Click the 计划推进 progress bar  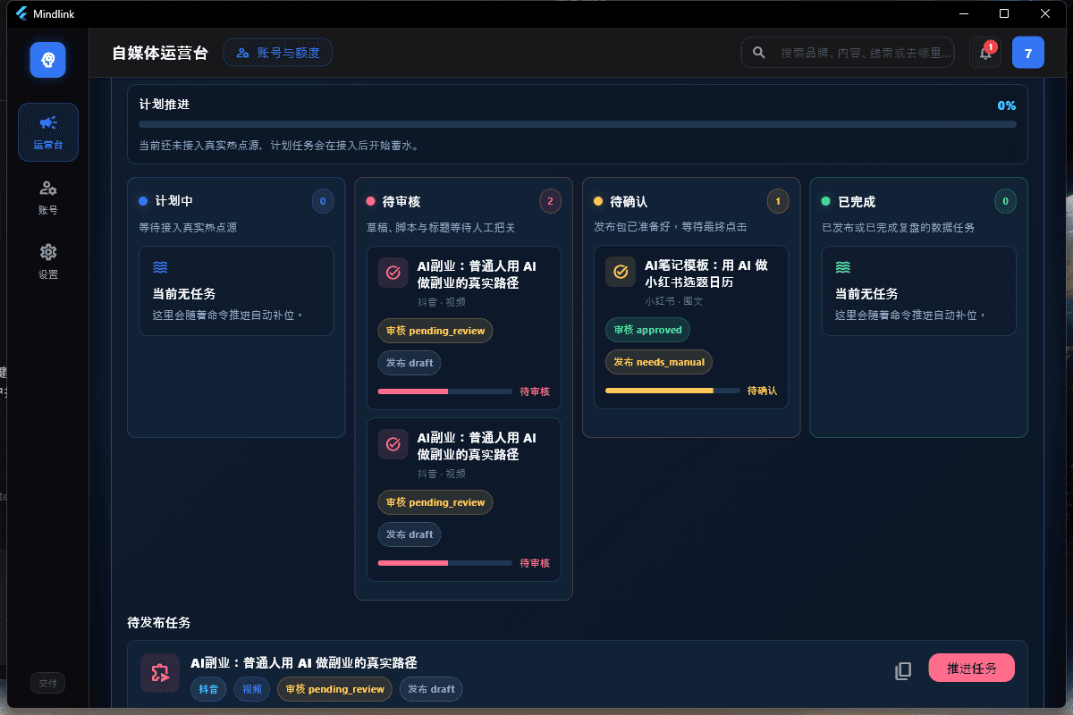pyautogui.click(x=578, y=124)
